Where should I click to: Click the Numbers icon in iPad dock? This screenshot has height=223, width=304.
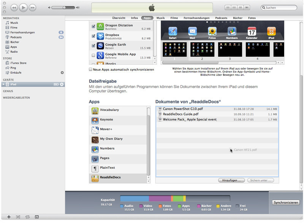232,32
